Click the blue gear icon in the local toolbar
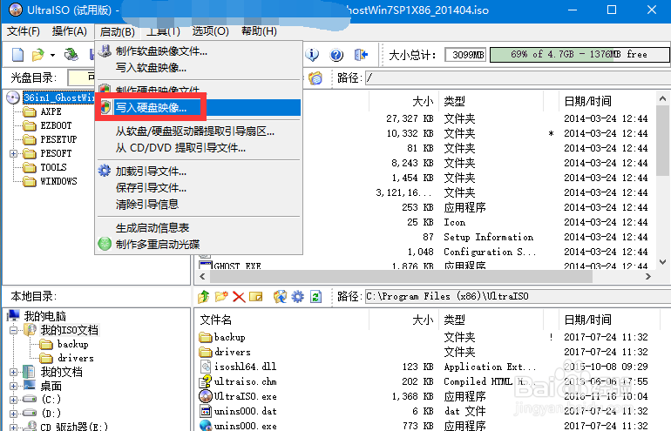Image resolution: width=671 pixels, height=431 pixels. [x=297, y=296]
